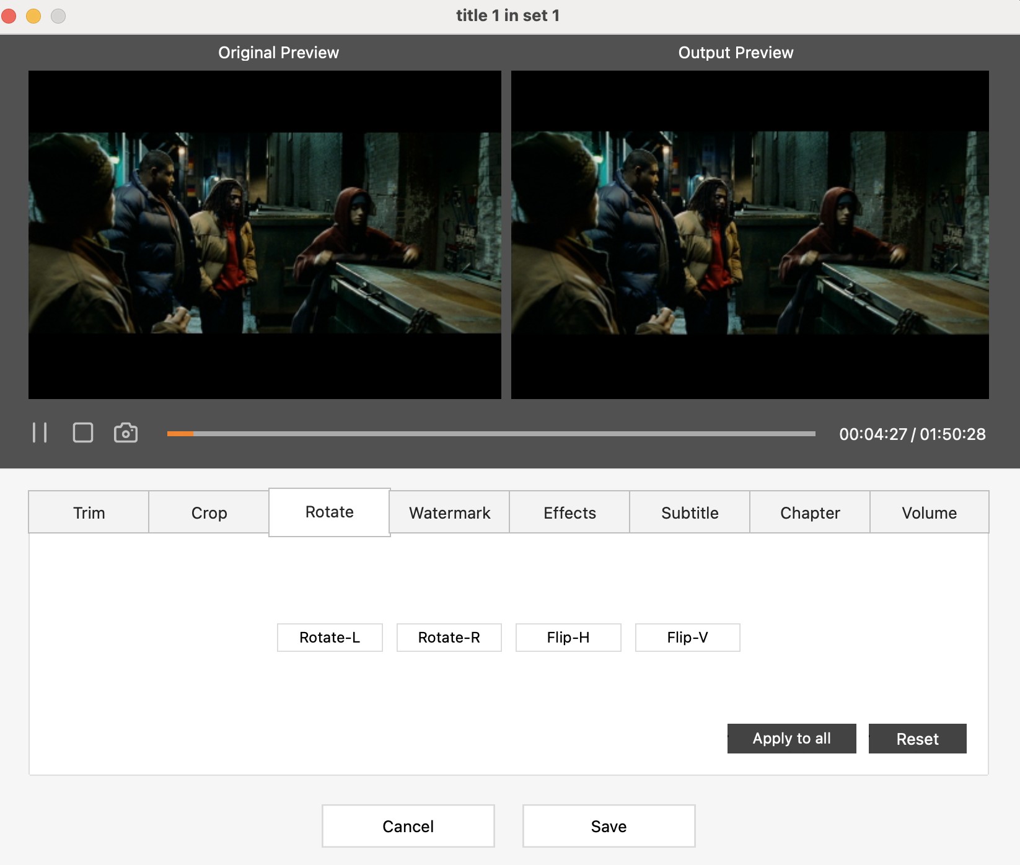Switch to the Trim tab
The image size is (1020, 865).
pos(89,512)
